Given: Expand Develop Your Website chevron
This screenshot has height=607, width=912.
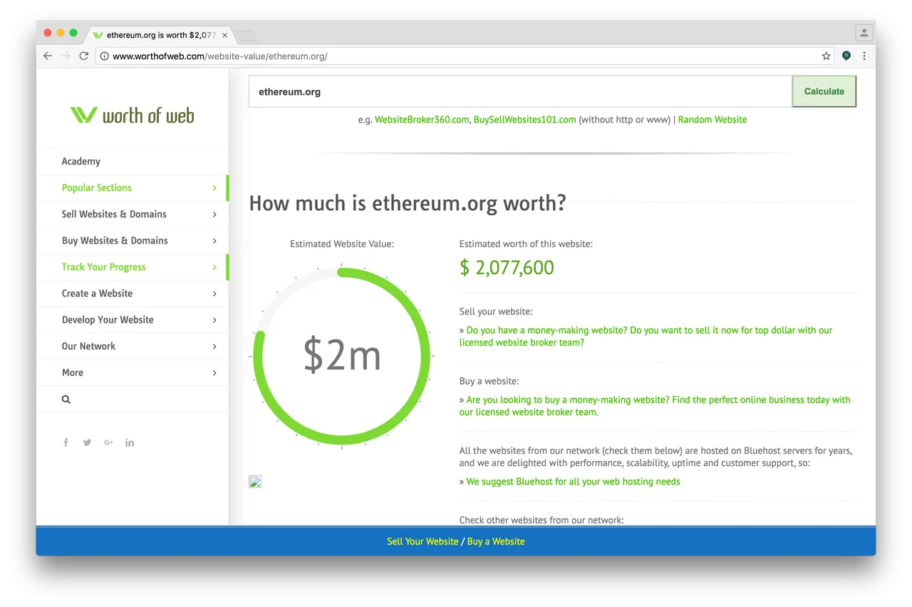Looking at the screenshot, I should click(214, 320).
